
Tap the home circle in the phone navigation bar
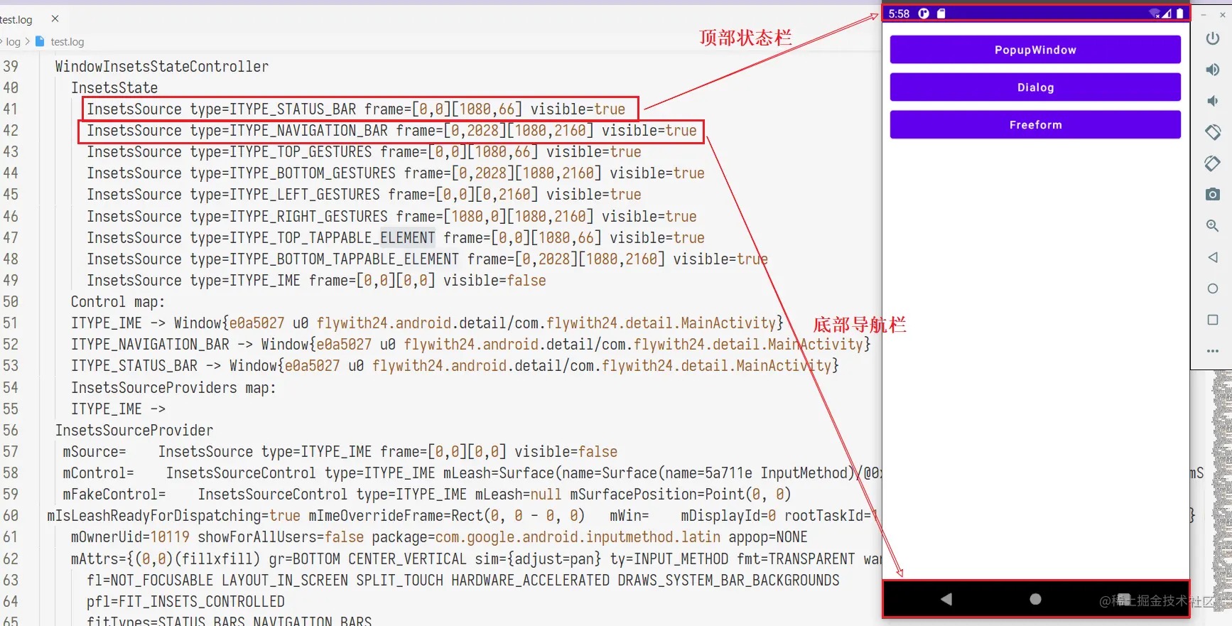pos(1035,599)
